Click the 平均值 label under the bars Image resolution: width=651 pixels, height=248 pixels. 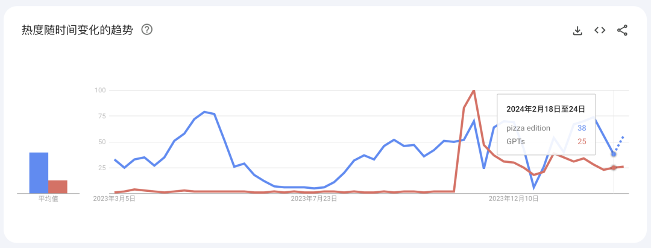(x=48, y=199)
